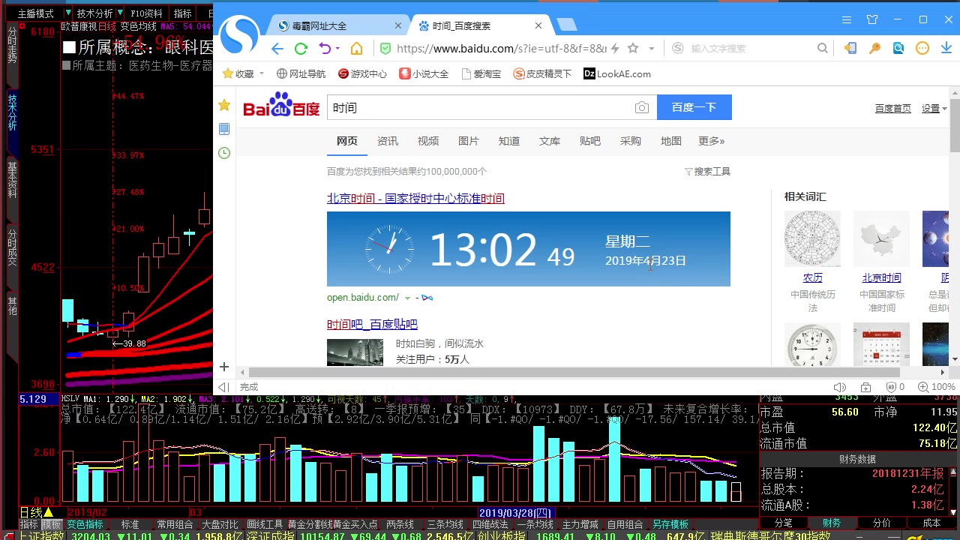Open the downloads arrow icon
The width and height of the screenshot is (960, 540).
click(946, 48)
